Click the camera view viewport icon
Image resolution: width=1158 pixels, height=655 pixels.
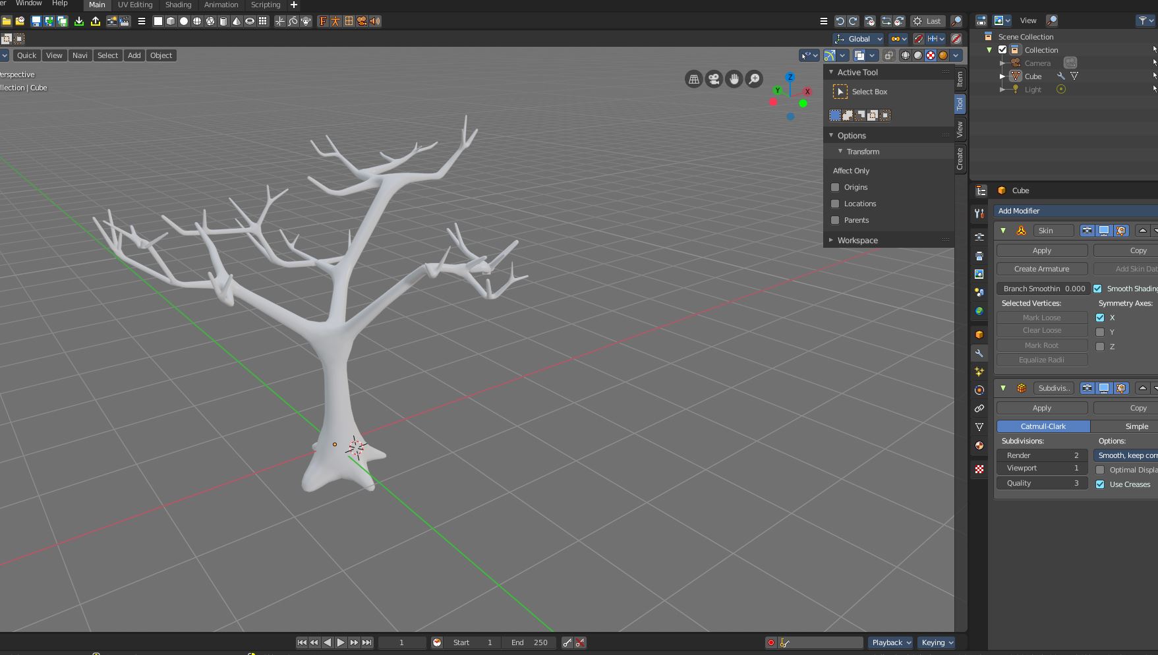tap(714, 79)
